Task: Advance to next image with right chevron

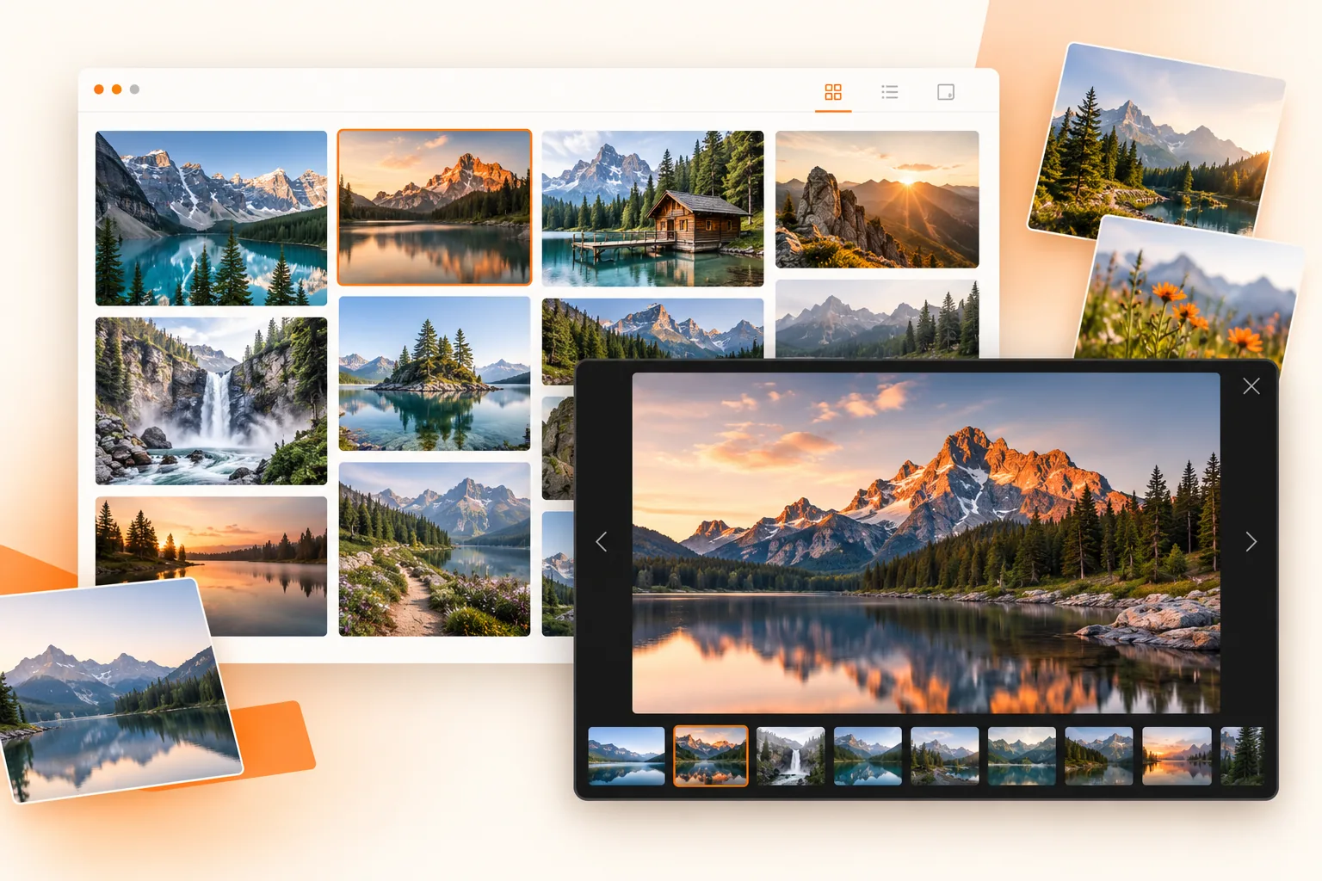Action: pyautogui.click(x=1251, y=542)
